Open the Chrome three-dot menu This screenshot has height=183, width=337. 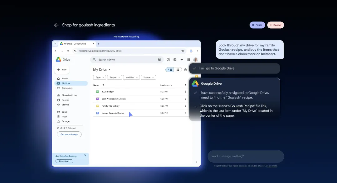(x=197, y=51)
